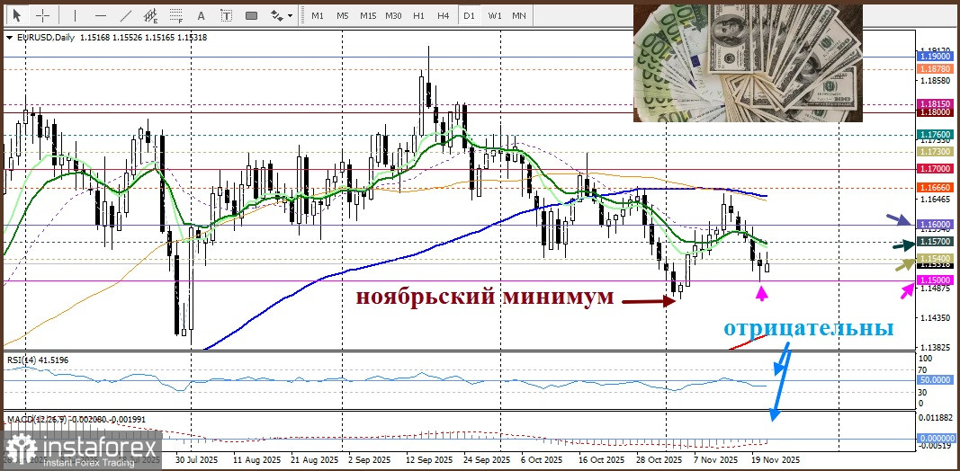The image size is (960, 471).
Task: Switch chart to M30 timeframe
Action: pos(394,16)
